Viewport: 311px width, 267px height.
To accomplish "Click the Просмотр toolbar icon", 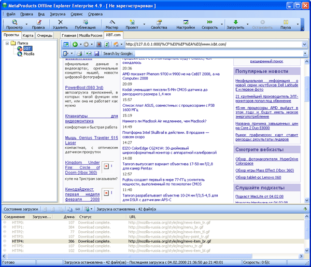I will (x=14, y=22).
